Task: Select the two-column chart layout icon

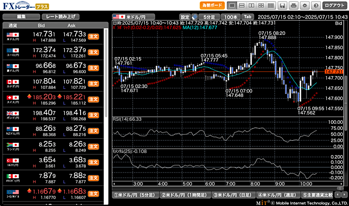Action: [251, 6]
